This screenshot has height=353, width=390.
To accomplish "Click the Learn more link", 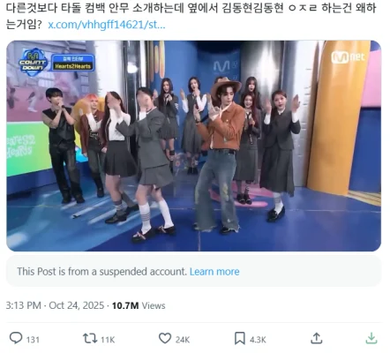I will (x=214, y=271).
